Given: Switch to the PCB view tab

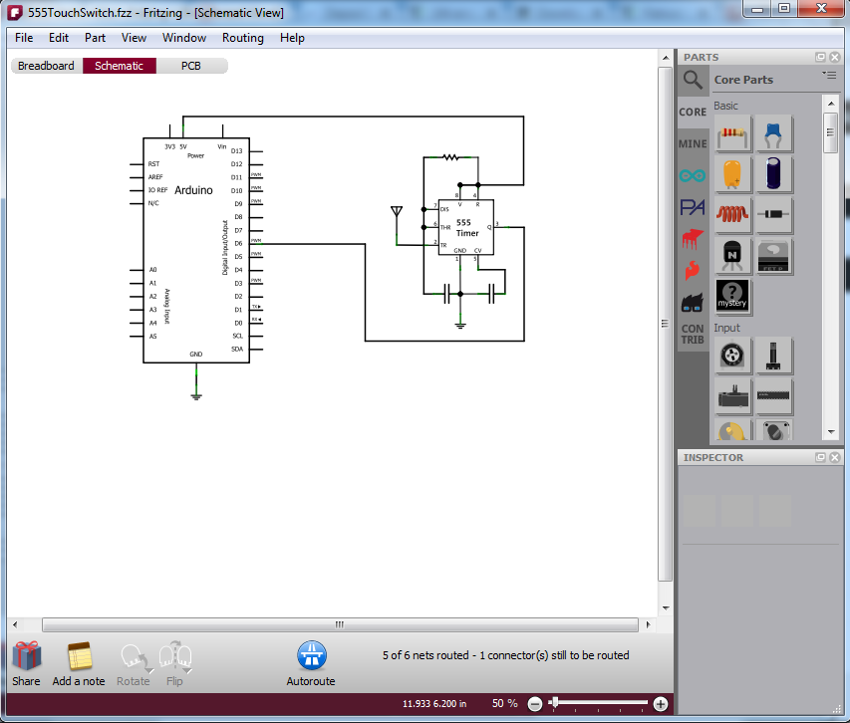Looking at the screenshot, I should (190, 65).
